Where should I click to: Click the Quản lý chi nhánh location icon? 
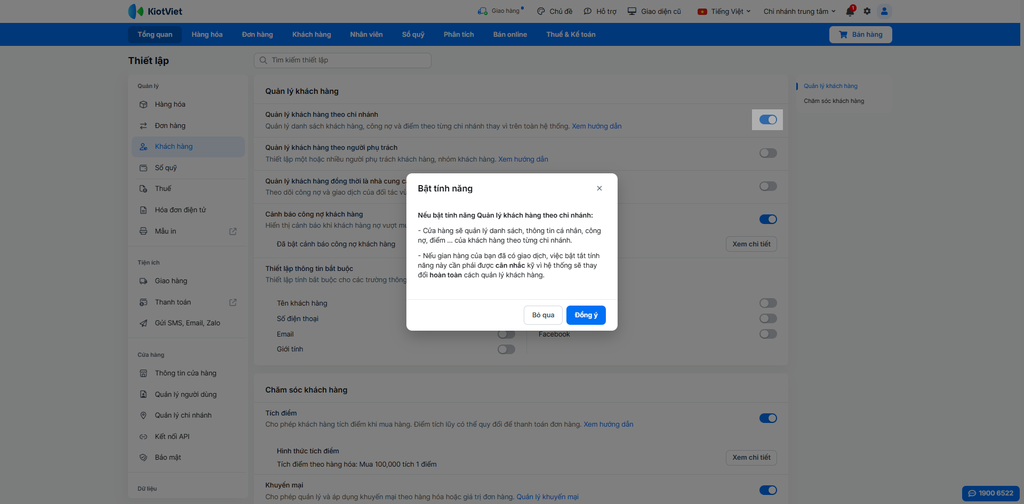click(x=143, y=415)
